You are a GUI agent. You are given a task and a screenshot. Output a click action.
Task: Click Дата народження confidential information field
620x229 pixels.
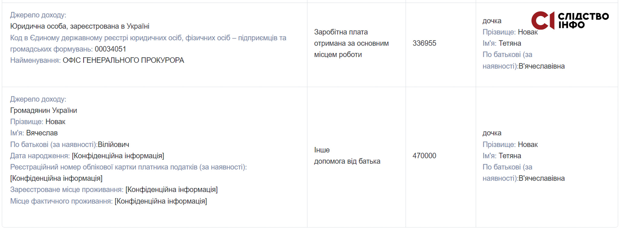click(118, 156)
